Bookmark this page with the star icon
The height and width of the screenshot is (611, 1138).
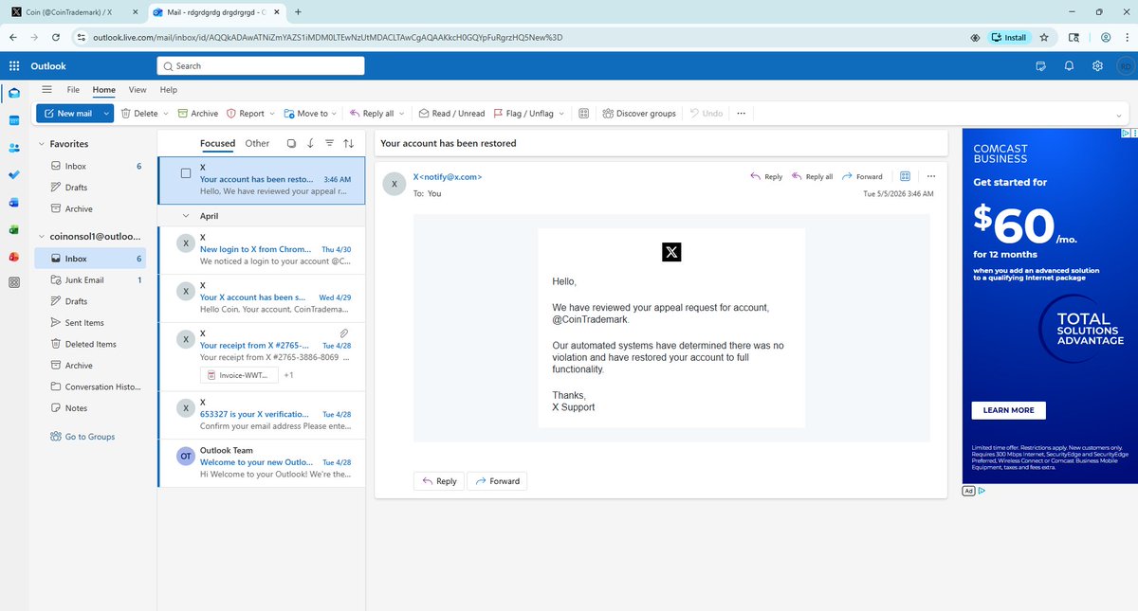click(x=1044, y=38)
